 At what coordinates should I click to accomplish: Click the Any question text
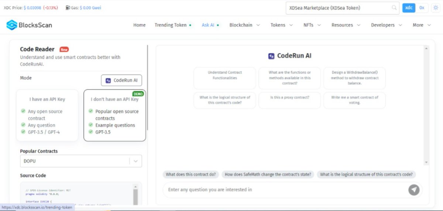[41, 125]
